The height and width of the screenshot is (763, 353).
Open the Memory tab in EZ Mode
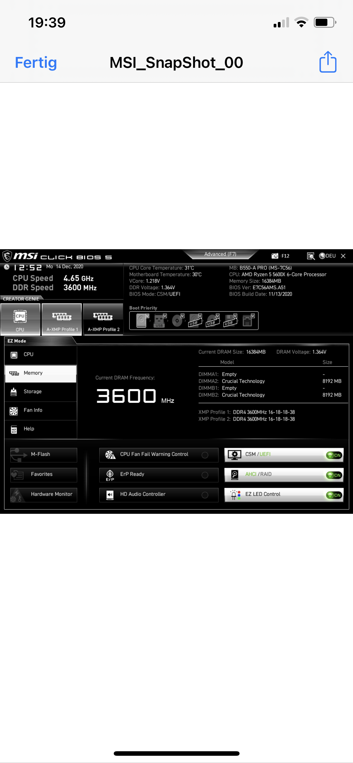(41, 373)
